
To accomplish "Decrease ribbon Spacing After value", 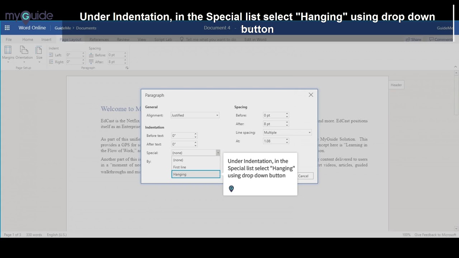I will [125, 63].
